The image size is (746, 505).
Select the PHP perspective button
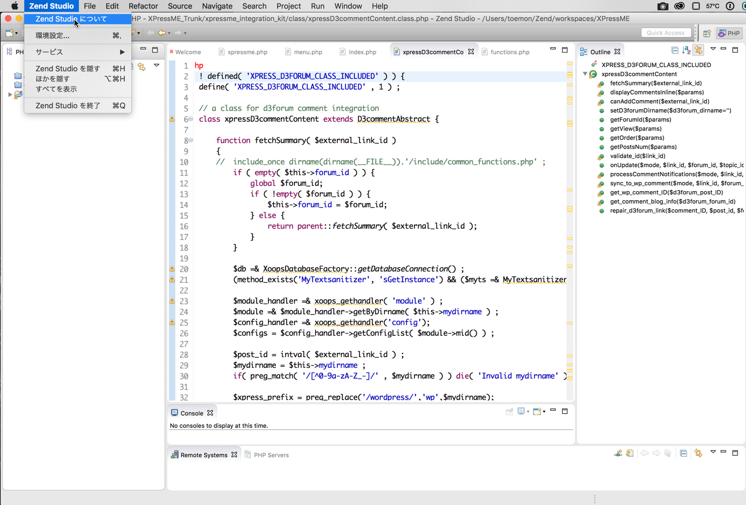pyautogui.click(x=729, y=33)
